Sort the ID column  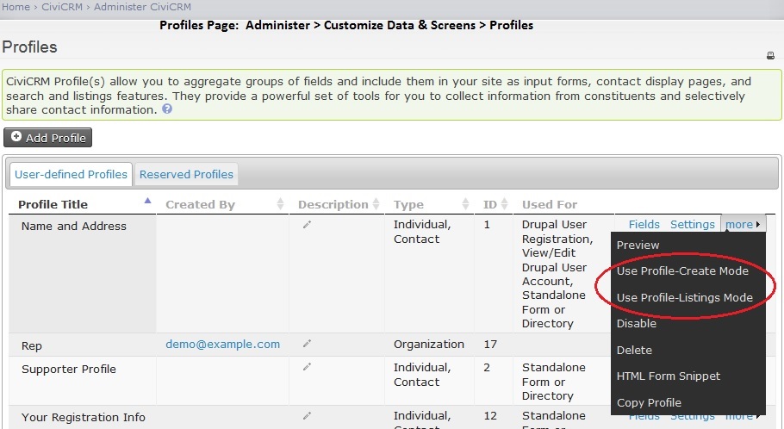click(x=505, y=203)
